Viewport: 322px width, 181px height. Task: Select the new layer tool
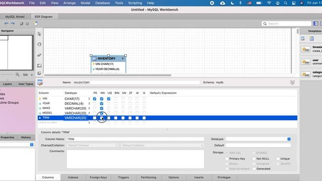pos(39,65)
